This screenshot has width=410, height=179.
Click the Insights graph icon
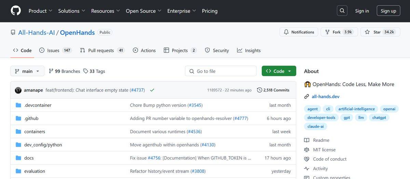tap(240, 50)
